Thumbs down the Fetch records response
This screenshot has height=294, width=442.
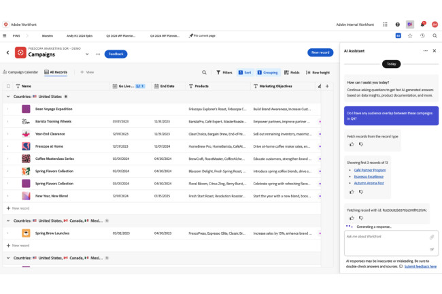(x=361, y=144)
